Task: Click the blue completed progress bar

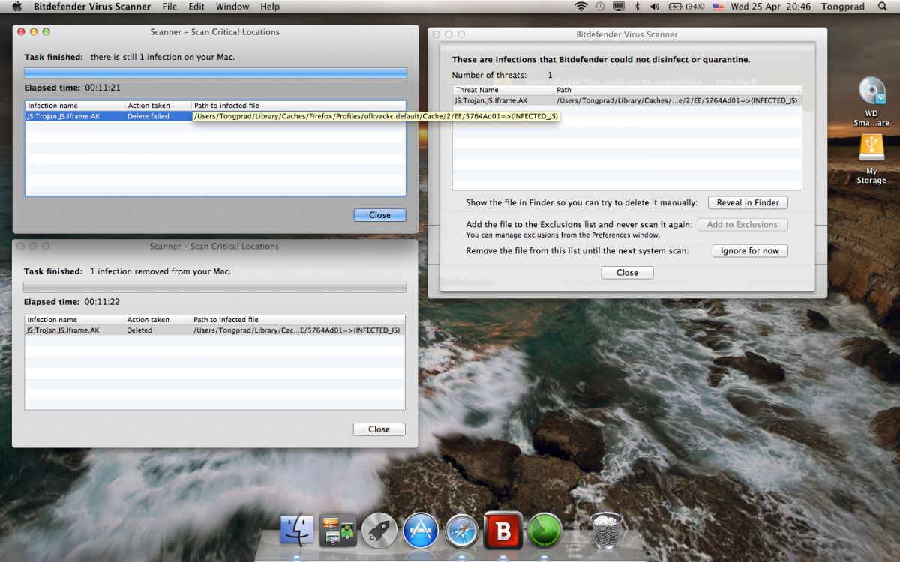Action: point(215,73)
